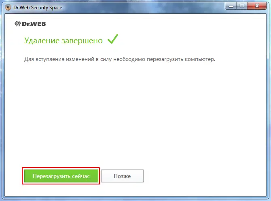Image resolution: width=271 pixels, height=201 pixels.
Task: Minimize the Dr.Web Security Space window
Action: pyautogui.click(x=231, y=6)
